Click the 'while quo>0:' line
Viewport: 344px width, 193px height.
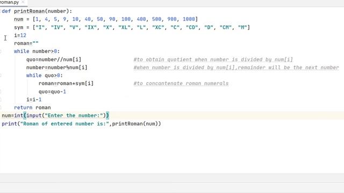[45, 76]
